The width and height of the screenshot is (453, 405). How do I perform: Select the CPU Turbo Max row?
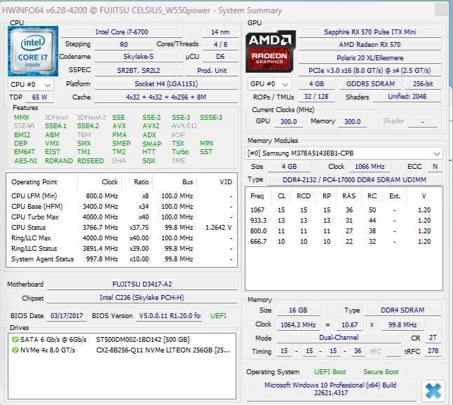click(121, 217)
